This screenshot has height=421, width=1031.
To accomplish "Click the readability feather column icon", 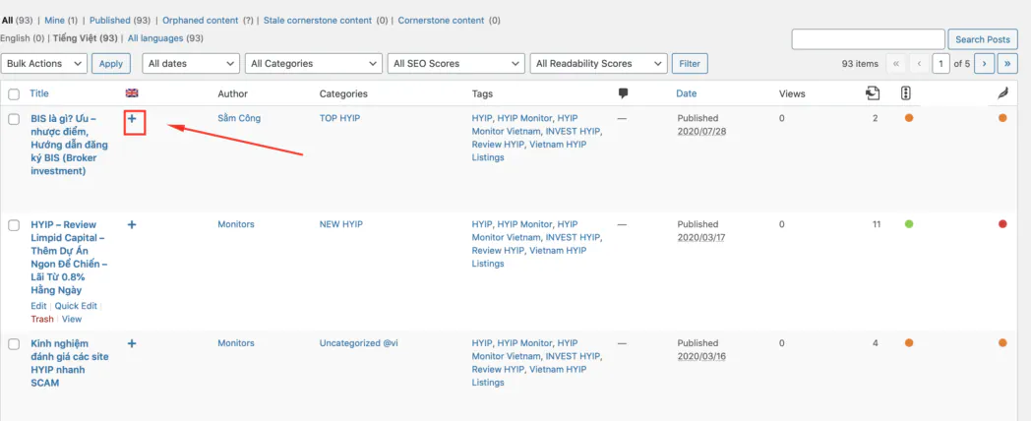I will tap(1002, 94).
